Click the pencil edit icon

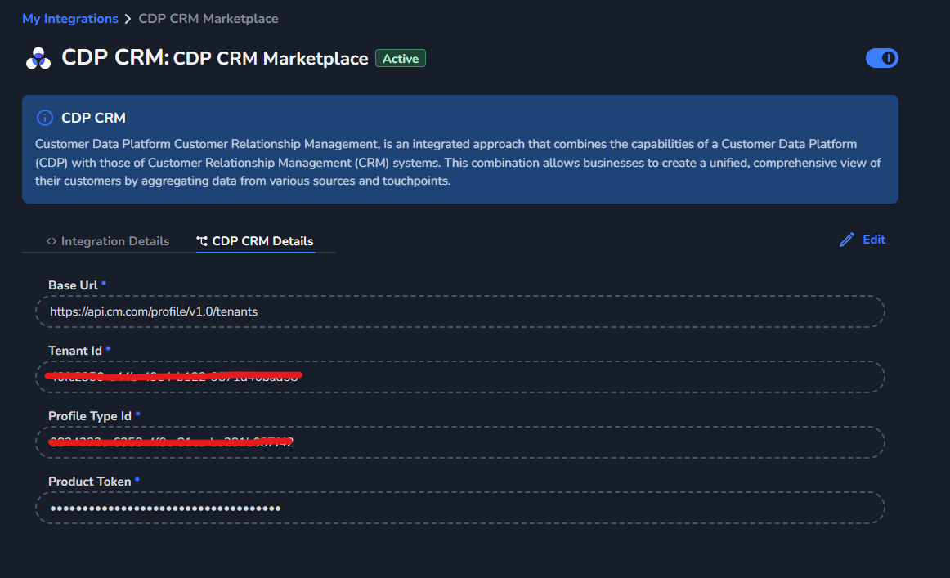[x=847, y=240]
